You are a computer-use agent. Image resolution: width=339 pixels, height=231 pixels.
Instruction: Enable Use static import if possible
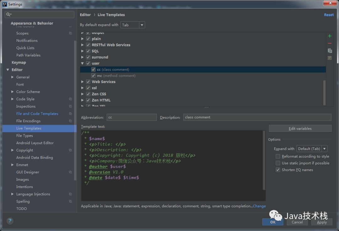[278, 163]
